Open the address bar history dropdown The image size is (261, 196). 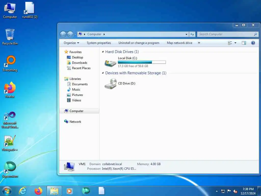point(186,34)
